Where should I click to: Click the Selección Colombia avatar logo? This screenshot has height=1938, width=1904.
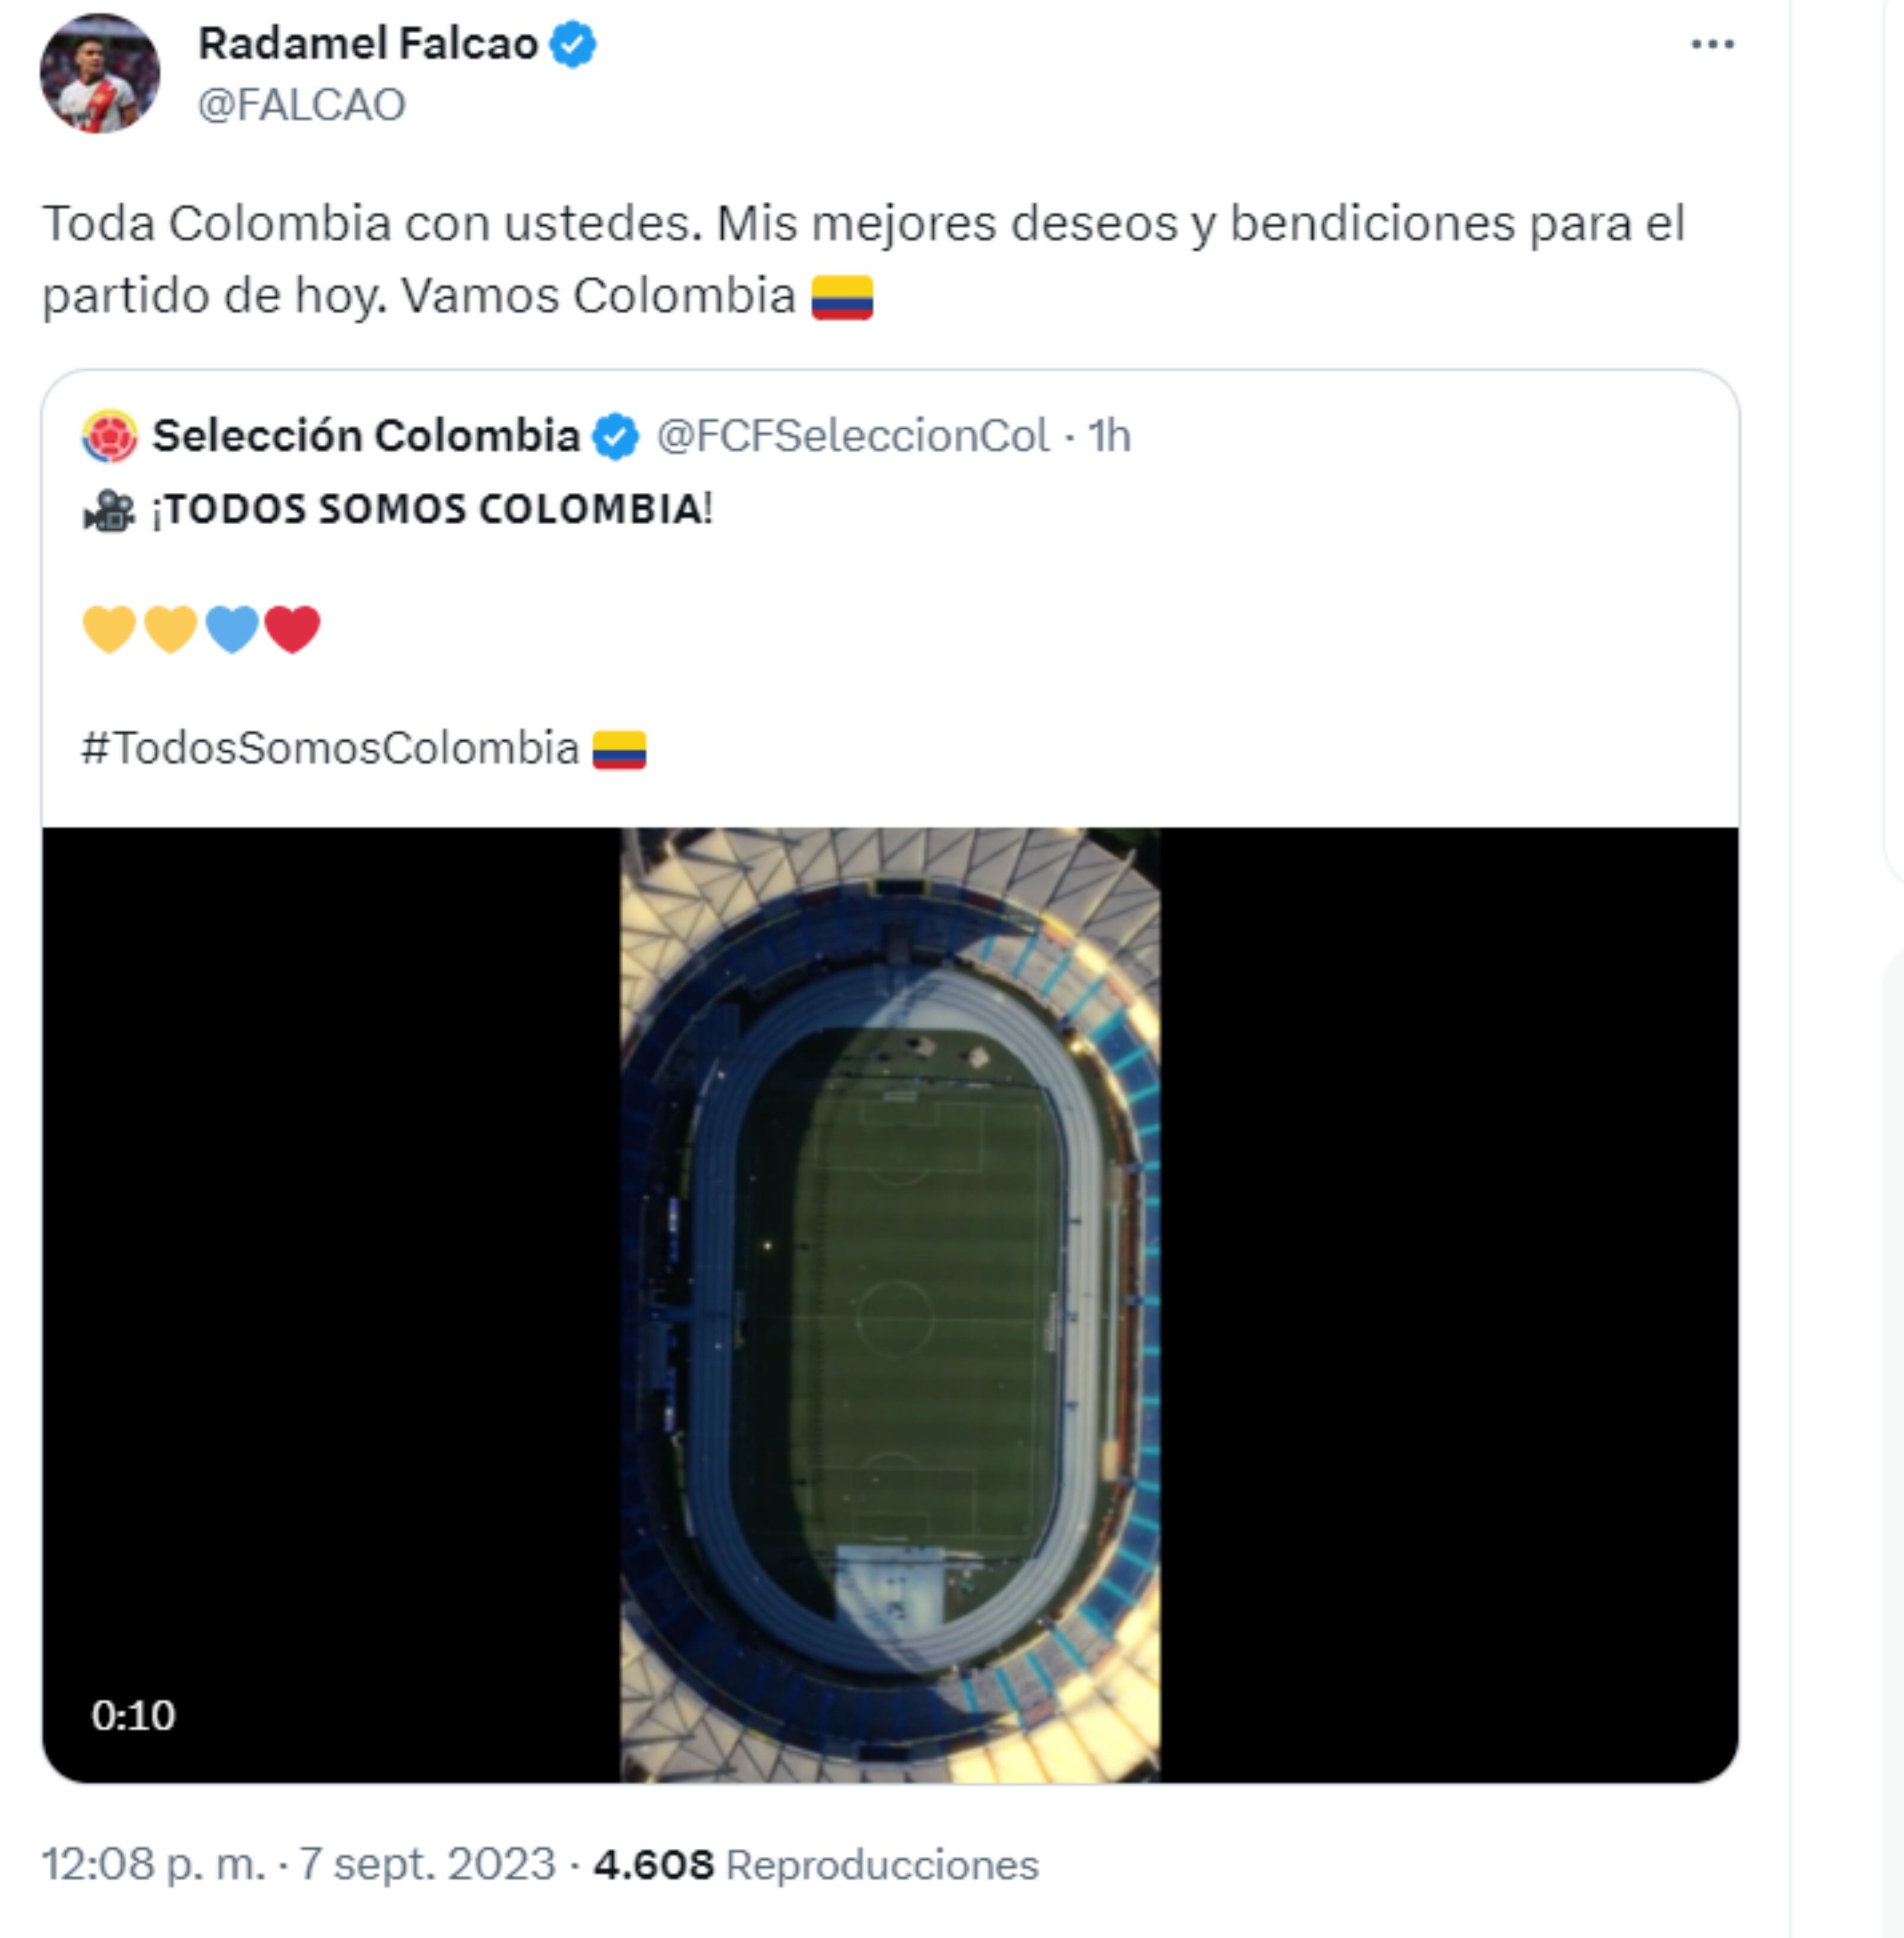[109, 436]
